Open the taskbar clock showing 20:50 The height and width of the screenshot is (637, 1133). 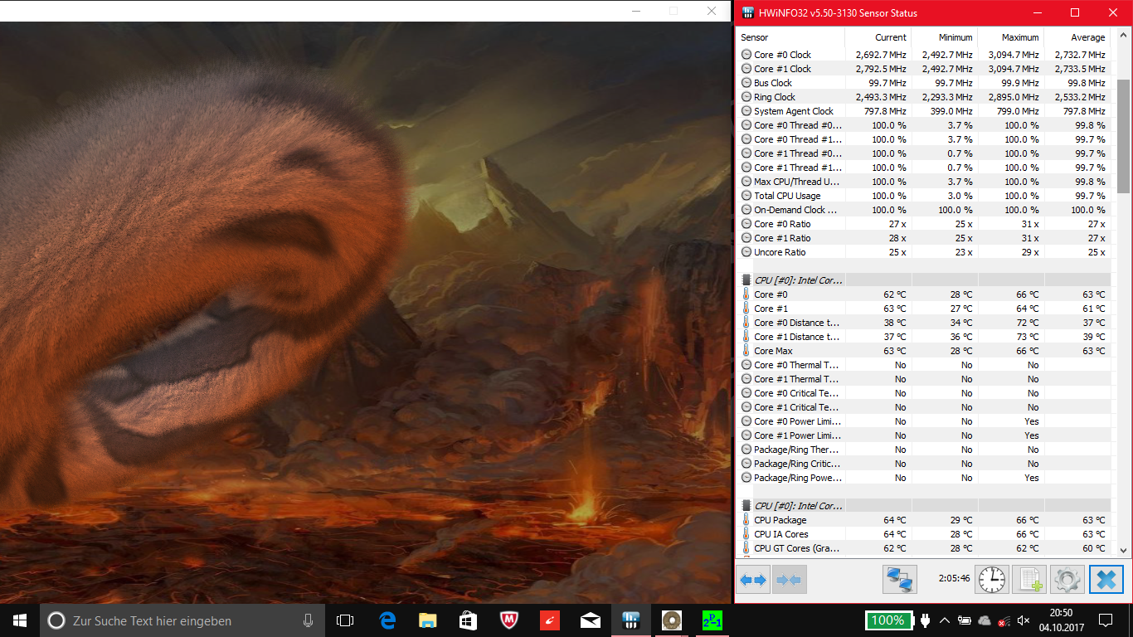pos(1062,620)
